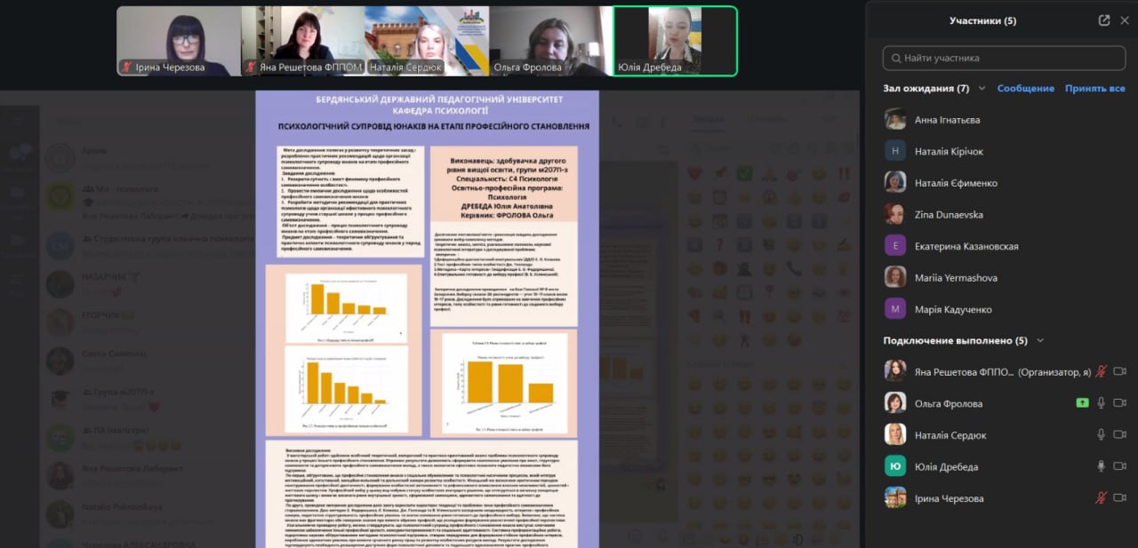Pop out the participants panel

[x=1104, y=20]
